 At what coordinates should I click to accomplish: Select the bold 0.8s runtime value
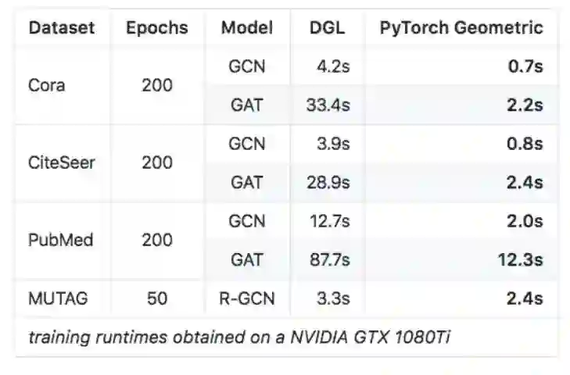coord(525,144)
